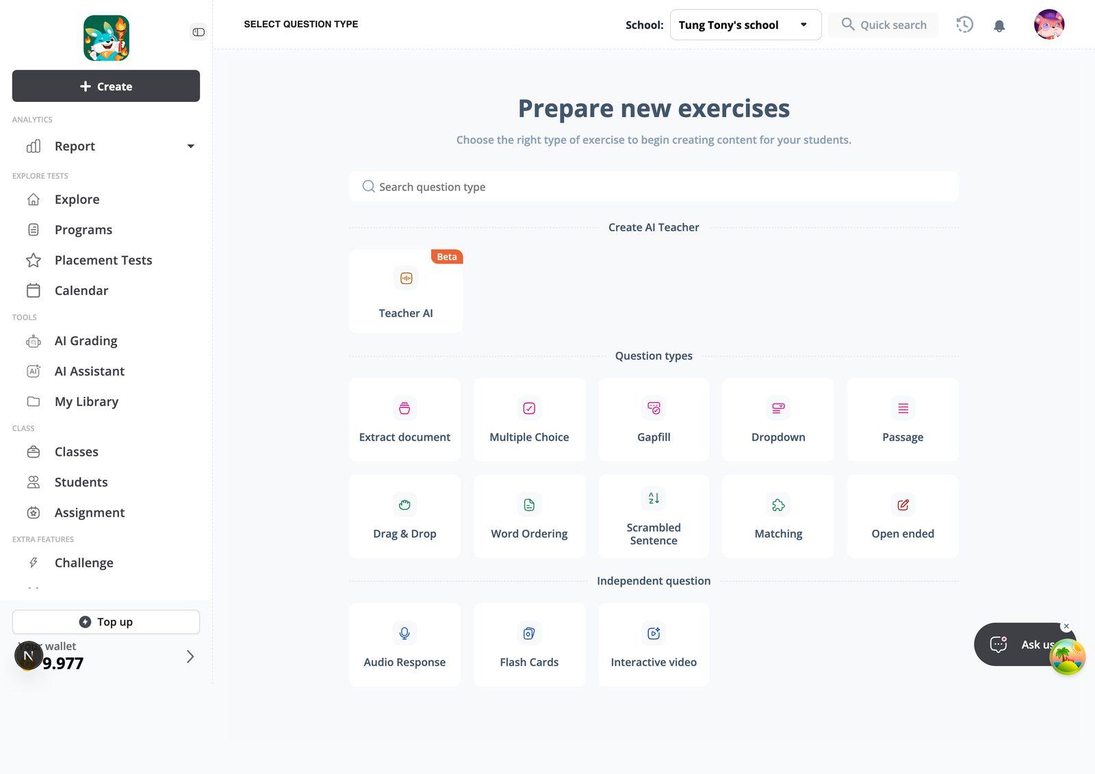Open the notifications bell

[999, 26]
